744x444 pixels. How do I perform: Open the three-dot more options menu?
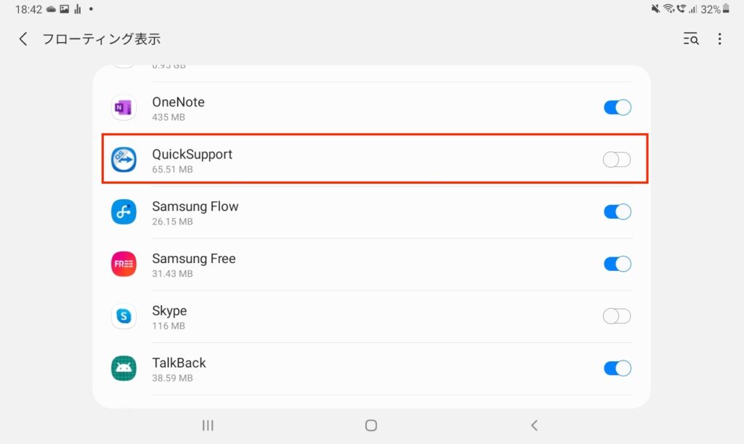(x=719, y=39)
